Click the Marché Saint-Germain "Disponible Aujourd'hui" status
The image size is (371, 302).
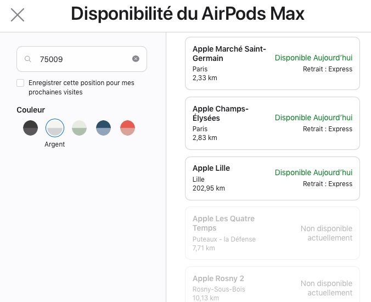[x=313, y=58]
